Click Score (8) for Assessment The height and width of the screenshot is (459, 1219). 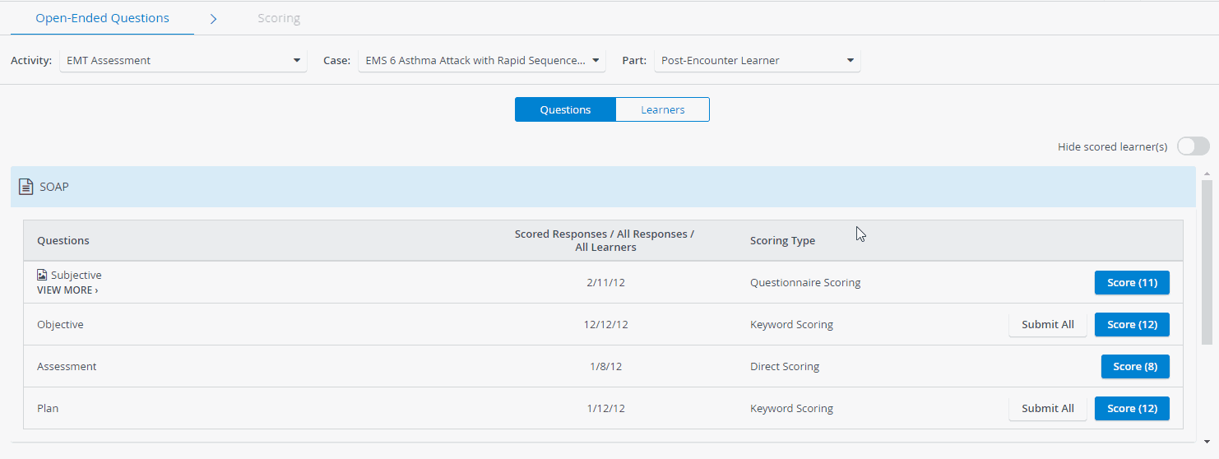pyautogui.click(x=1135, y=366)
